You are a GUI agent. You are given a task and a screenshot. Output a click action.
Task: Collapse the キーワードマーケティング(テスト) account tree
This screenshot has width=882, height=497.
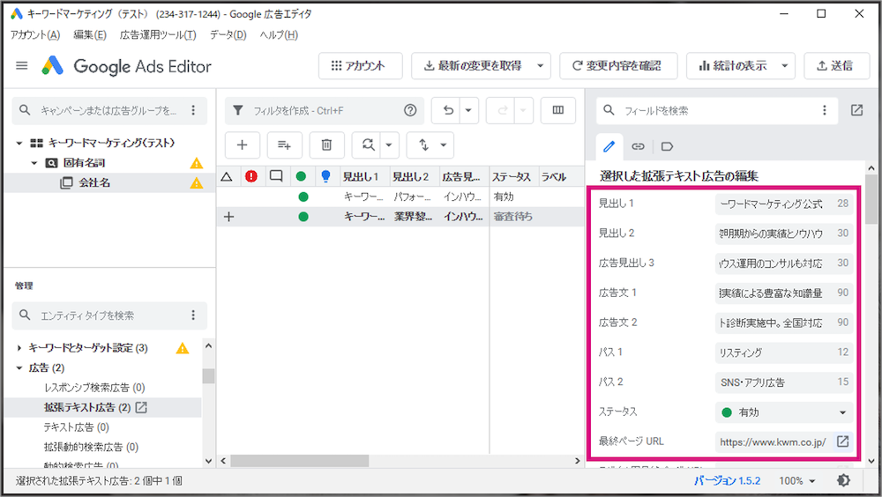19,143
